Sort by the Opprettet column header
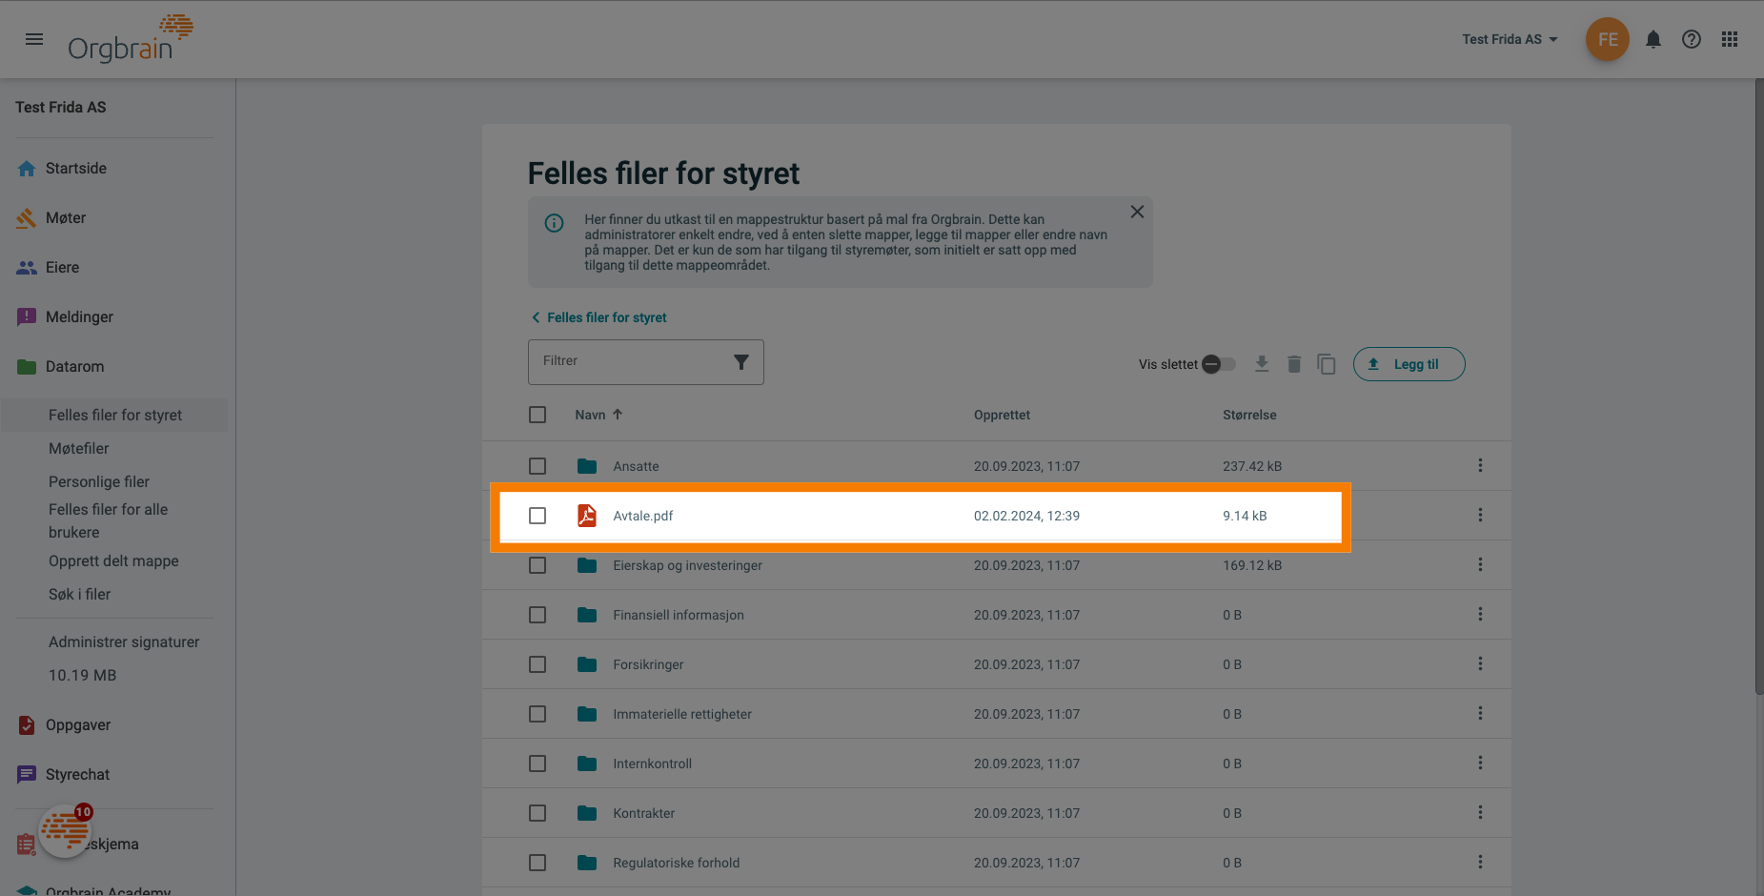 (x=1002, y=415)
